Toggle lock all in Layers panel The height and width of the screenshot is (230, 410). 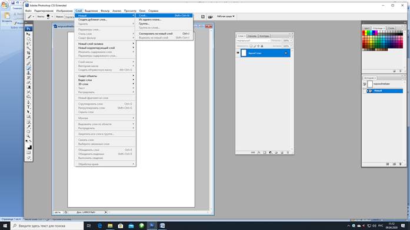click(x=262, y=46)
